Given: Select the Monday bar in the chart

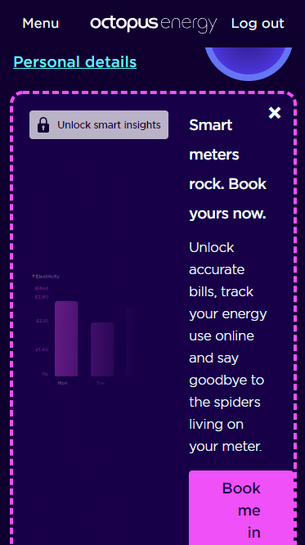Looking at the screenshot, I should (x=66, y=339).
